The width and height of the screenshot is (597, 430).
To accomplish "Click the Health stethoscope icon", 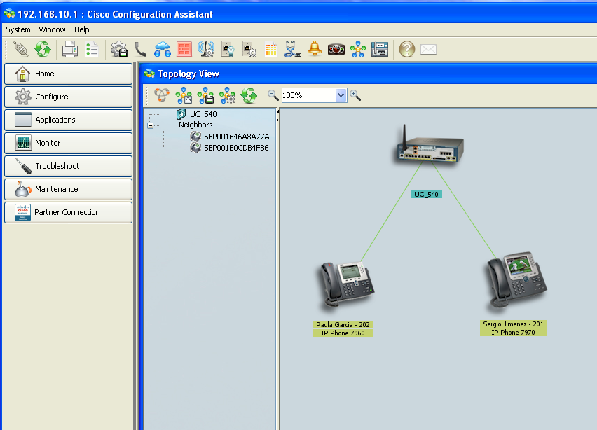I will (x=292, y=49).
